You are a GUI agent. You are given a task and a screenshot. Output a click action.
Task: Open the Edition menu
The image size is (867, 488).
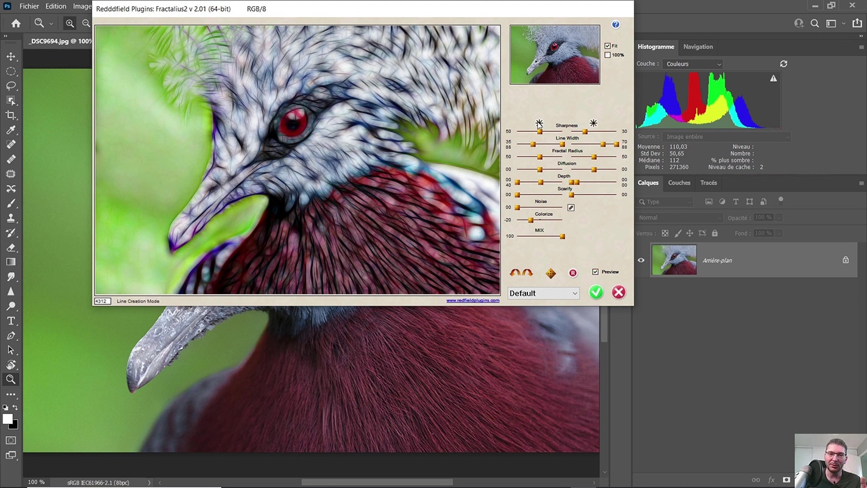coord(55,6)
